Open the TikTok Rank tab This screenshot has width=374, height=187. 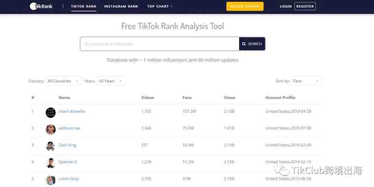pyautogui.click(x=84, y=7)
